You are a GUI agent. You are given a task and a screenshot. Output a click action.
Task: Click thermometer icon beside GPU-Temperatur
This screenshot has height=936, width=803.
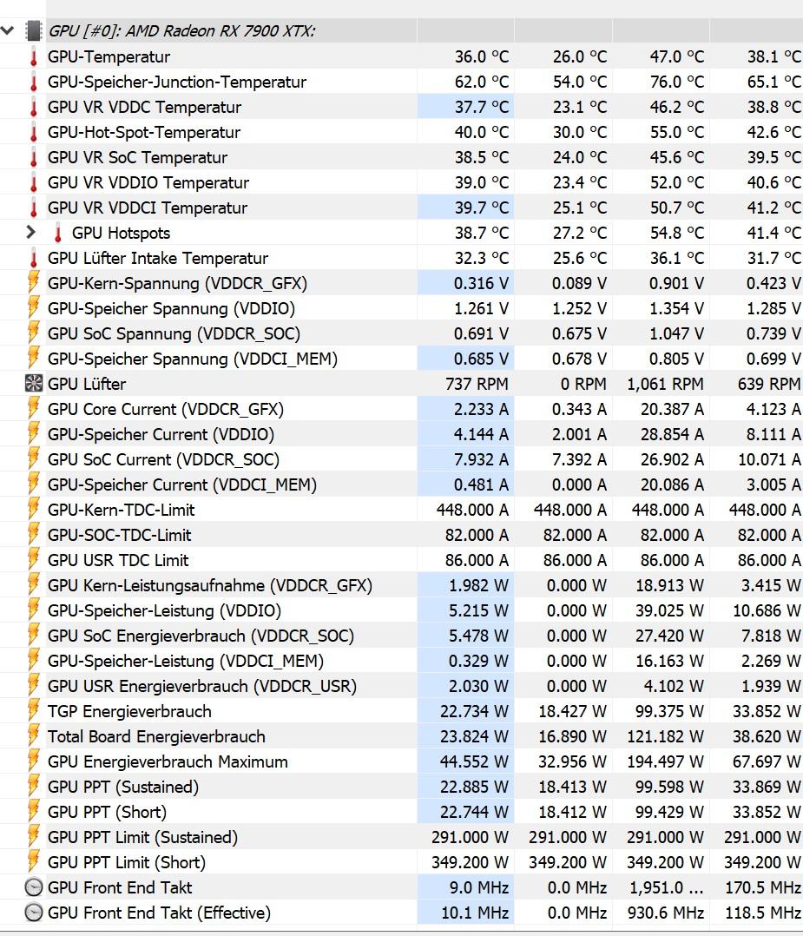[x=34, y=56]
